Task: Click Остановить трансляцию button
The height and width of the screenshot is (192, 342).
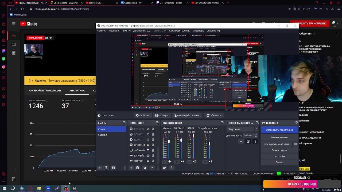Action: 279,130
